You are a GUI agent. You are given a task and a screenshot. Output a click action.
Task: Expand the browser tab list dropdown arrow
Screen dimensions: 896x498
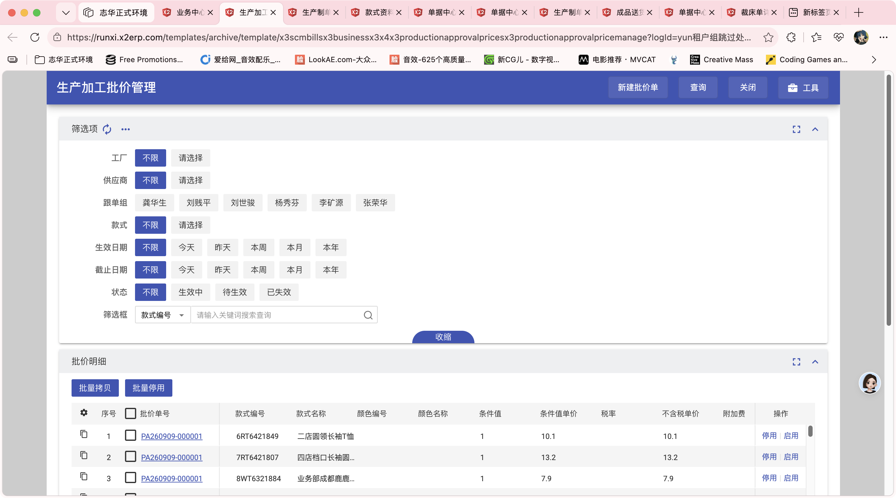pyautogui.click(x=66, y=12)
